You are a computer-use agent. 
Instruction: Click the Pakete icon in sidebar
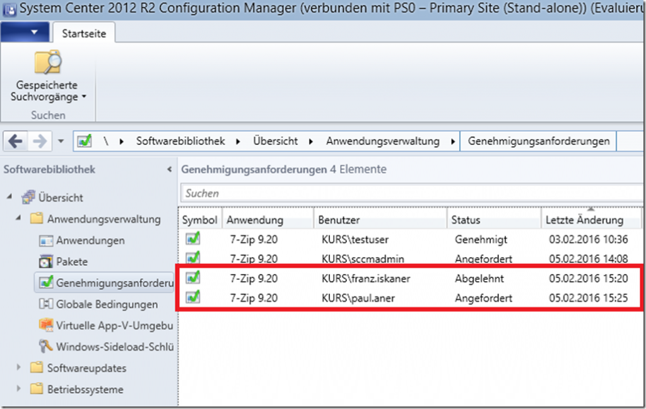coord(46,262)
